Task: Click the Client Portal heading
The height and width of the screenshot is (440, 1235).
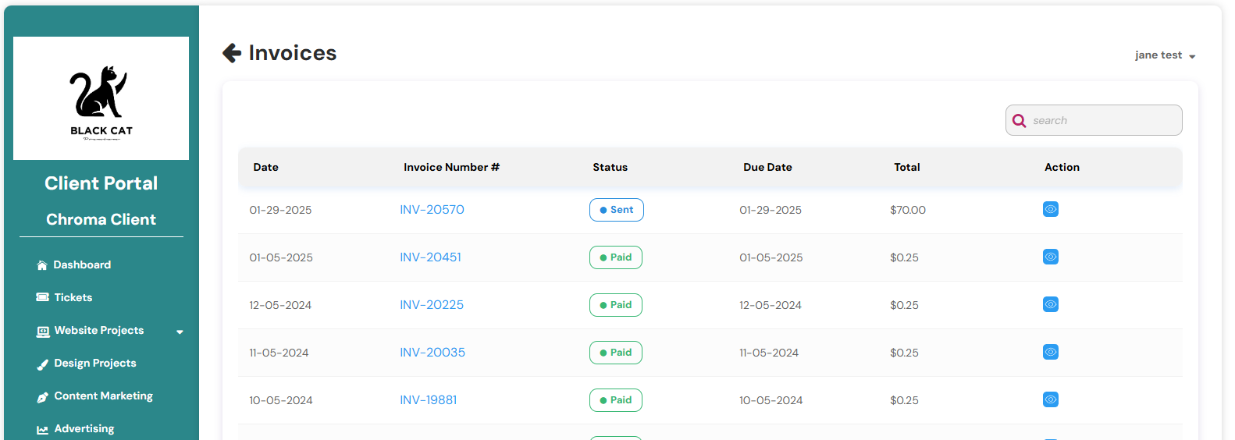Action: pos(101,183)
